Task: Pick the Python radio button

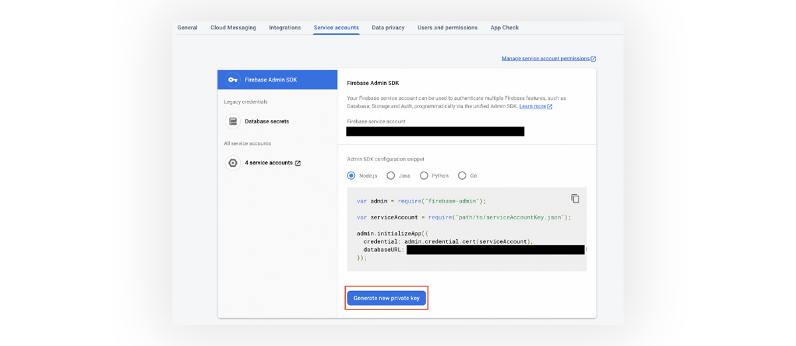Action: 424,176
